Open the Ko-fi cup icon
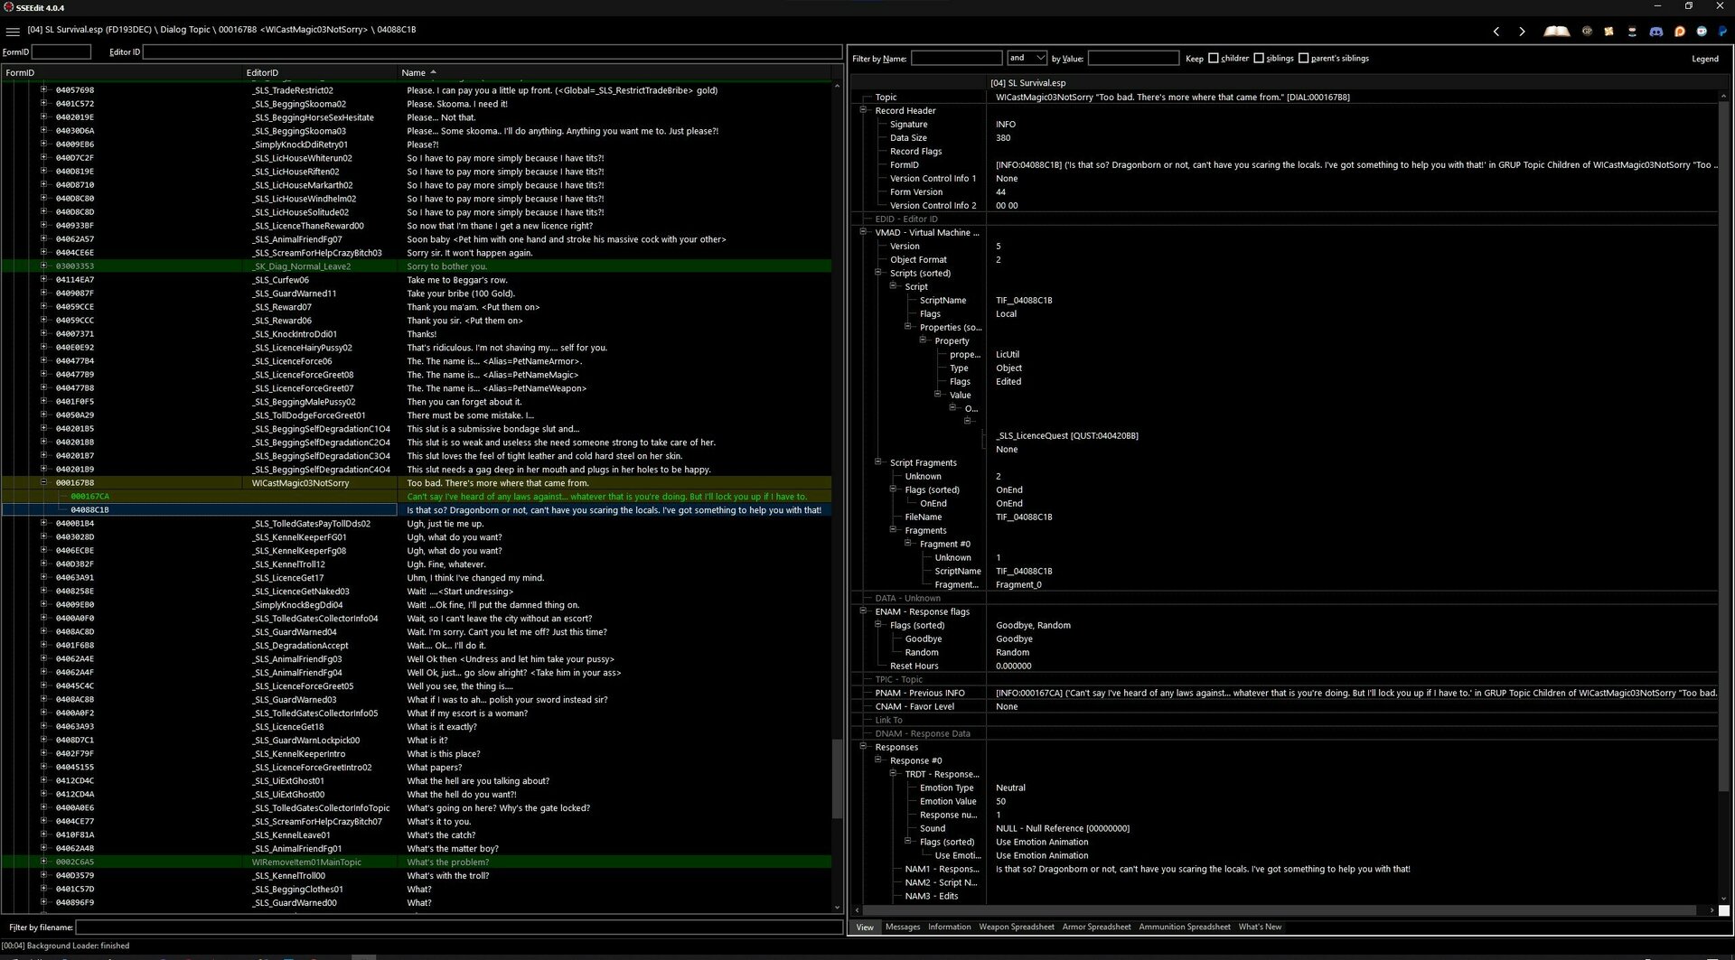This screenshot has height=960, width=1735. 1702,32
